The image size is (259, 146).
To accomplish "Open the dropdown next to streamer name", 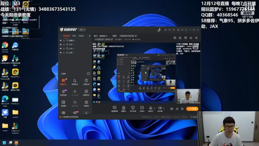I will coord(109,36).
